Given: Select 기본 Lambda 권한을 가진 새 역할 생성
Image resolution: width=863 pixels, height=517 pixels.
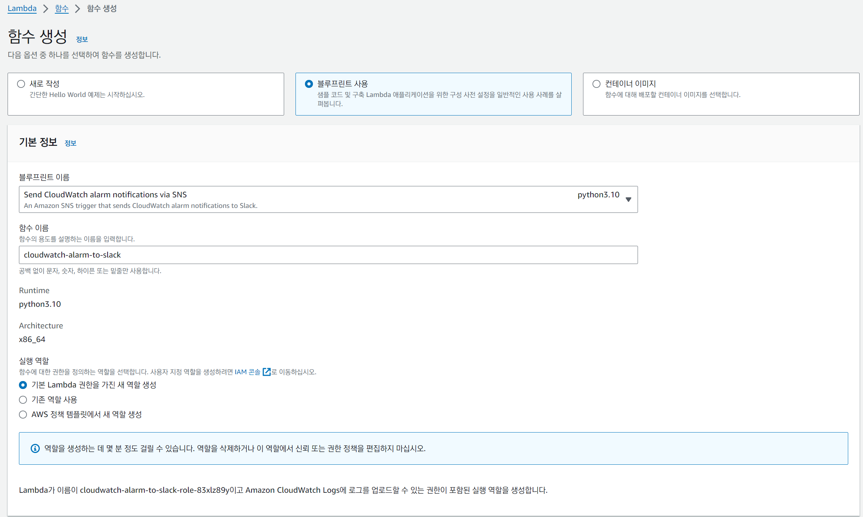Looking at the screenshot, I should (23, 385).
